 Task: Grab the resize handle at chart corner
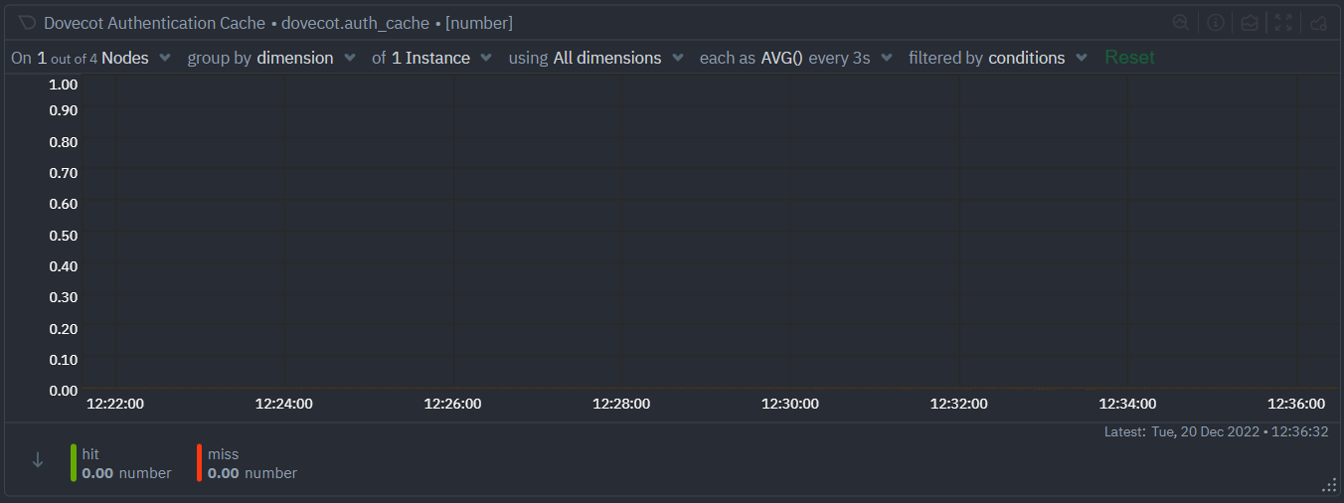click(1329, 484)
